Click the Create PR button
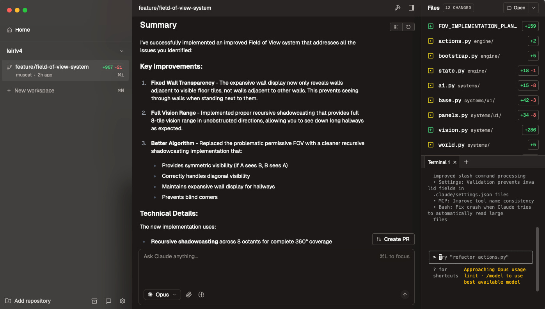545x309 pixels. pos(393,239)
